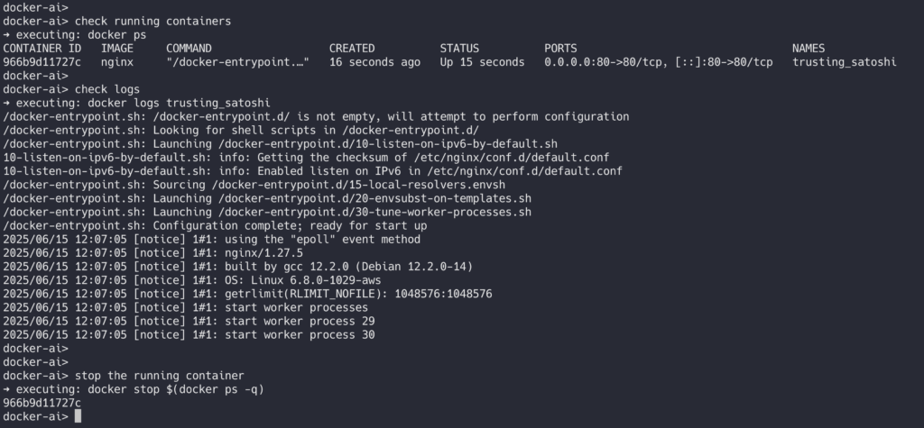
Task: Click the 'check logs' command text
Action: (x=107, y=89)
